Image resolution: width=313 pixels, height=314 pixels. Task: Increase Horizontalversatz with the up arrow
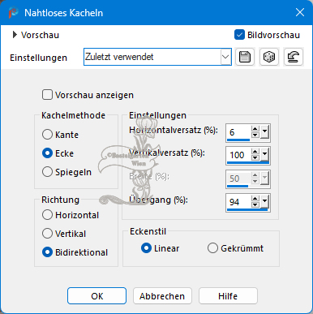255,129
